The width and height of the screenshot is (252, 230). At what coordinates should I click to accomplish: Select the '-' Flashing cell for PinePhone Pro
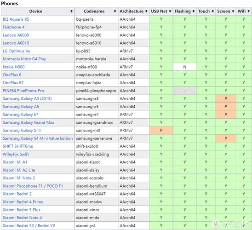(185, 91)
